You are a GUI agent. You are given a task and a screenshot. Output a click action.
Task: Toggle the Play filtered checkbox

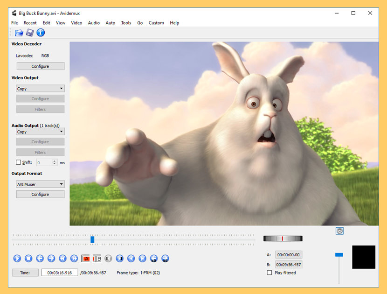[x=270, y=273]
